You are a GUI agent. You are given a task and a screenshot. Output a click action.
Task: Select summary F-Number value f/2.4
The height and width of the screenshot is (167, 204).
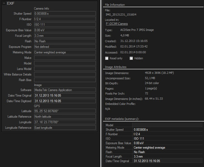137,134
